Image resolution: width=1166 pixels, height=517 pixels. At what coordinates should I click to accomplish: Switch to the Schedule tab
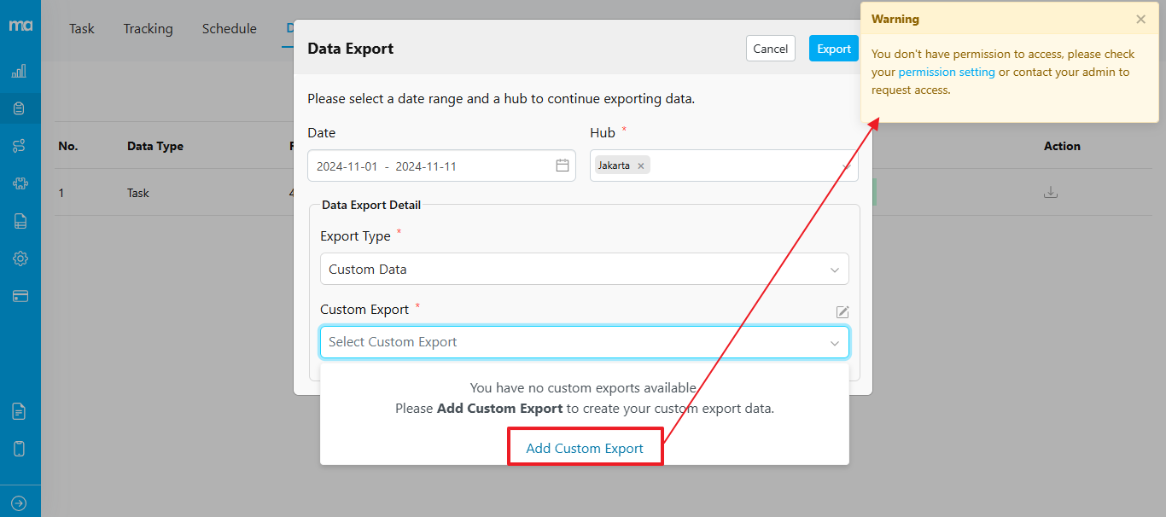[229, 29]
